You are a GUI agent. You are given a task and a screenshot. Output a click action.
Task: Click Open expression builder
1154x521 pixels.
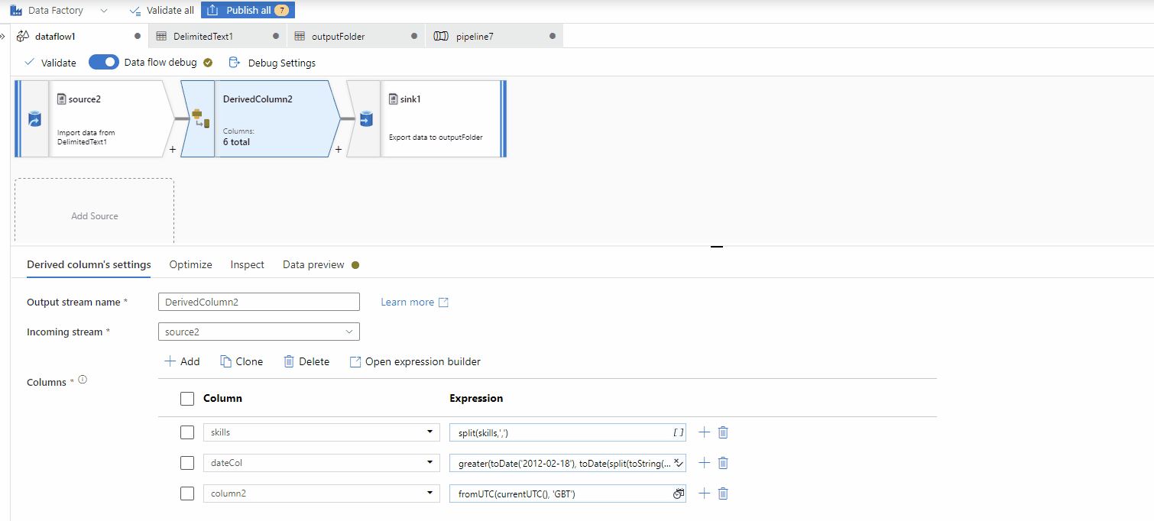(x=415, y=361)
